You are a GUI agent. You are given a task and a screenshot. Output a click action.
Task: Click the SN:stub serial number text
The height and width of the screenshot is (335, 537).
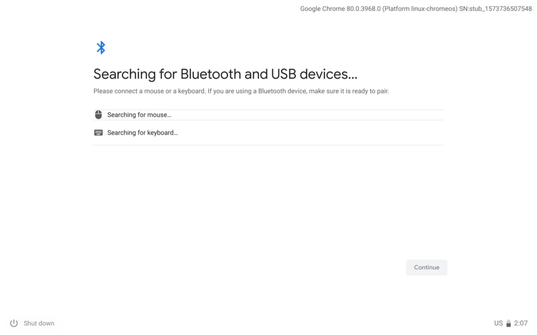click(495, 9)
